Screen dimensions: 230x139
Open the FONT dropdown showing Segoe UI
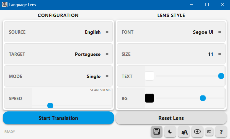171,32
